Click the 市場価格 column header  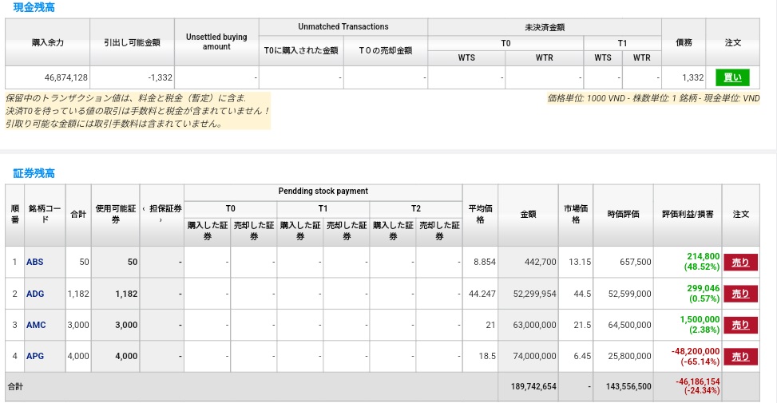point(575,214)
